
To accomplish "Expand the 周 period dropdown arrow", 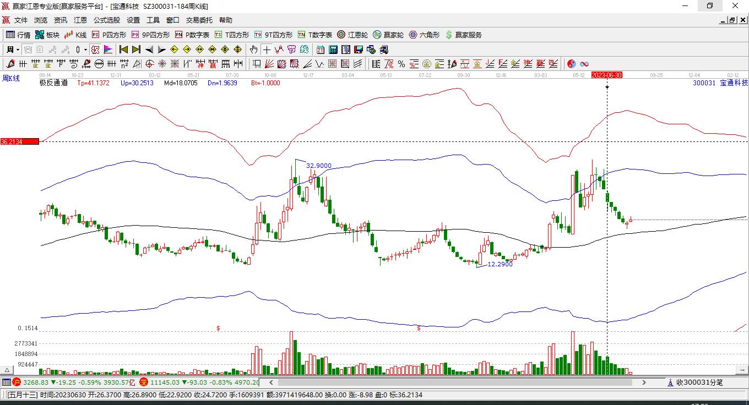I will [x=18, y=50].
